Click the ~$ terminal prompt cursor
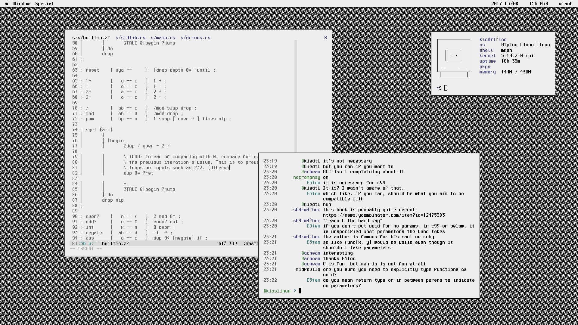Screen dimensions: 578x325 point(446,88)
